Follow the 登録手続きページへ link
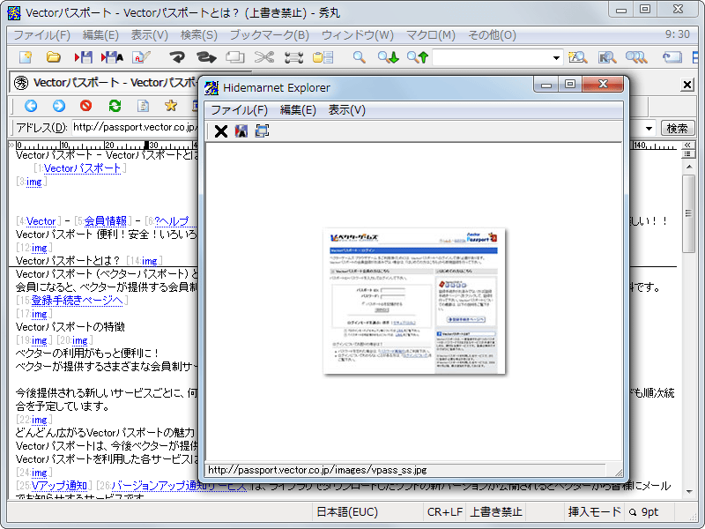Viewport: 705px width, 529px height. coord(77,301)
